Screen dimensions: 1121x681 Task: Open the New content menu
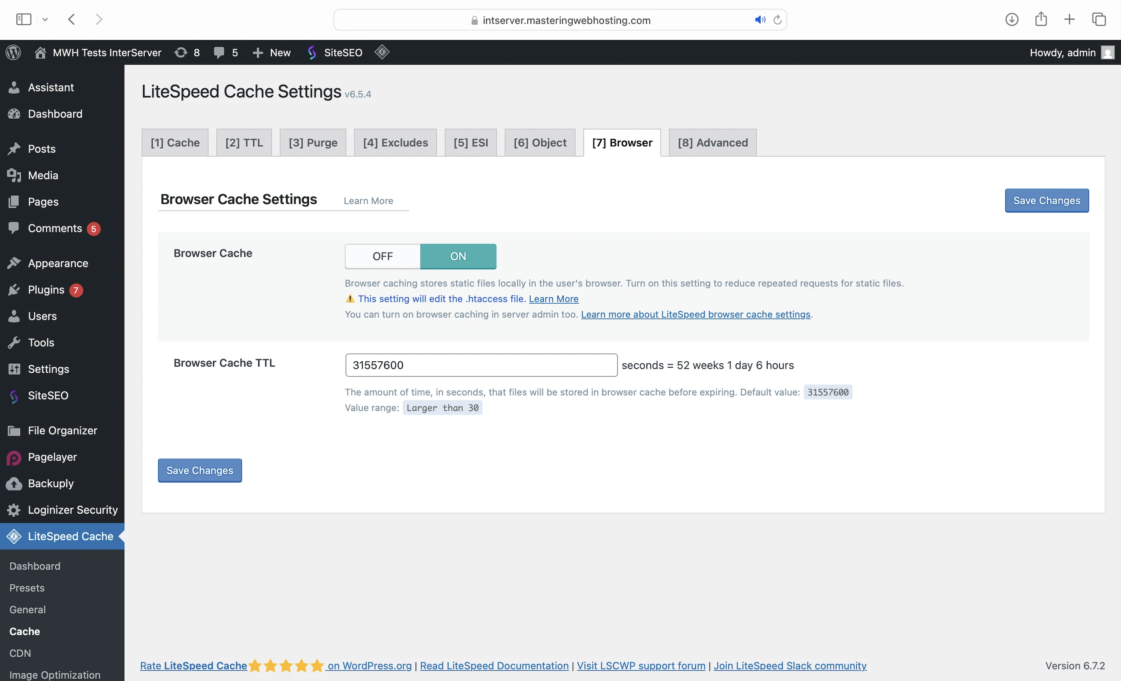pos(271,52)
